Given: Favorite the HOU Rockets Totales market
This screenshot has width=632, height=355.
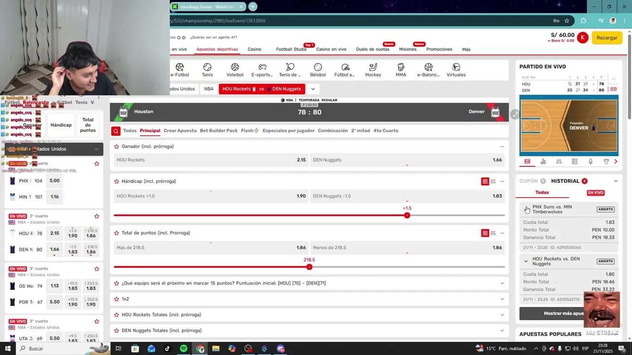Looking at the screenshot, I should click(117, 315).
